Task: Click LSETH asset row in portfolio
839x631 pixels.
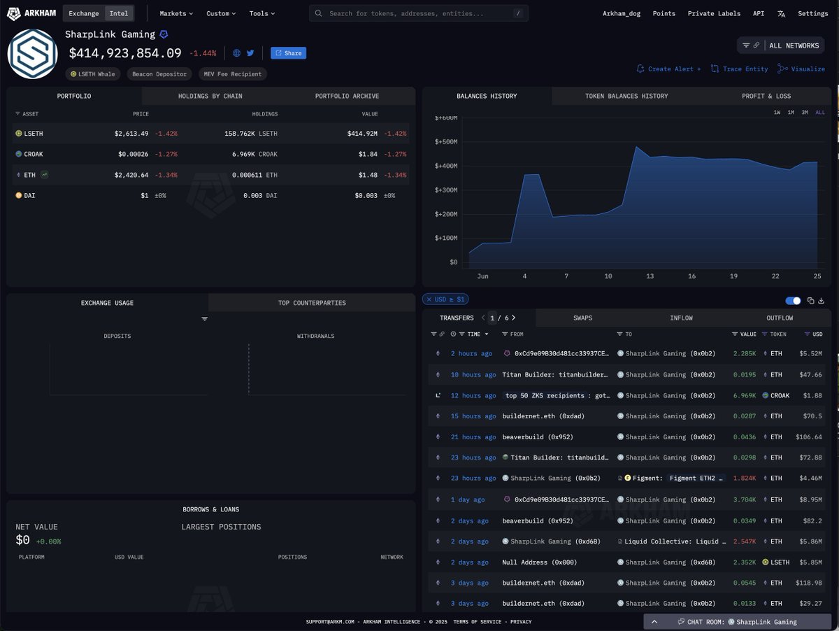Action: (x=211, y=133)
